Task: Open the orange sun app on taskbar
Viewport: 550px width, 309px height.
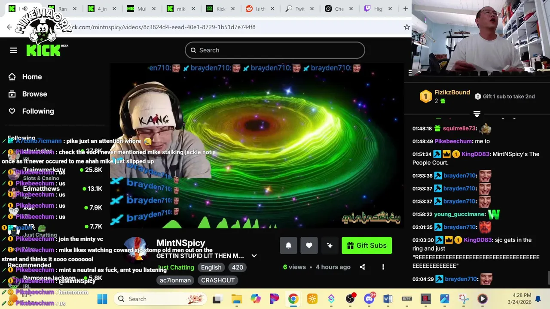Action: [x=312, y=299]
